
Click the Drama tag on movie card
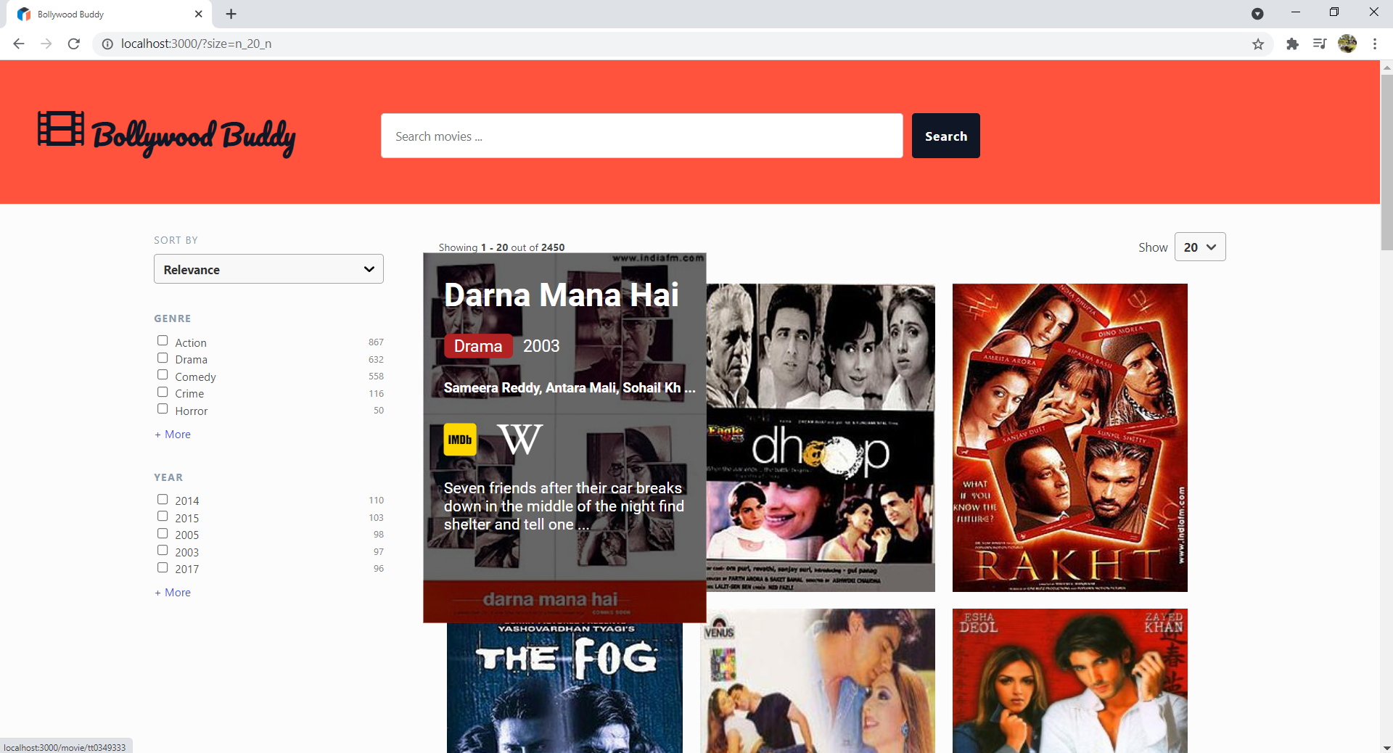478,346
